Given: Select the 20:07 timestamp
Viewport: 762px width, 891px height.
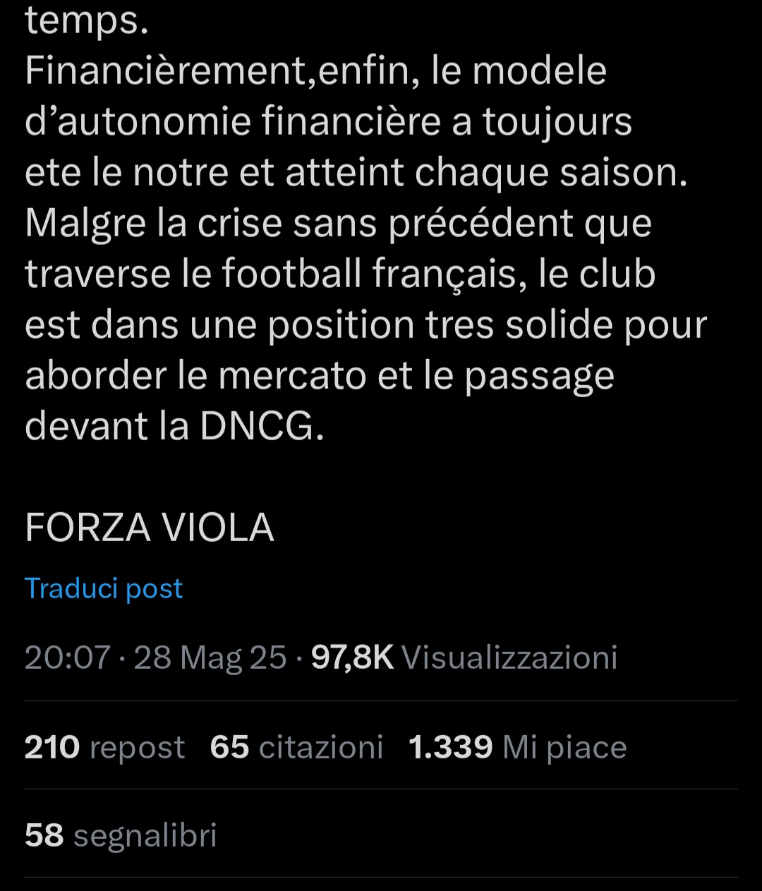Looking at the screenshot, I should click(x=68, y=657).
